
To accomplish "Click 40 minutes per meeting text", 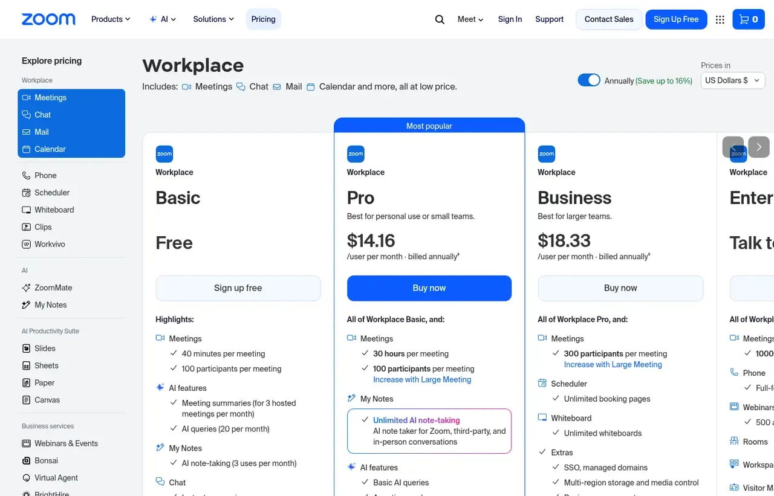I will (224, 354).
